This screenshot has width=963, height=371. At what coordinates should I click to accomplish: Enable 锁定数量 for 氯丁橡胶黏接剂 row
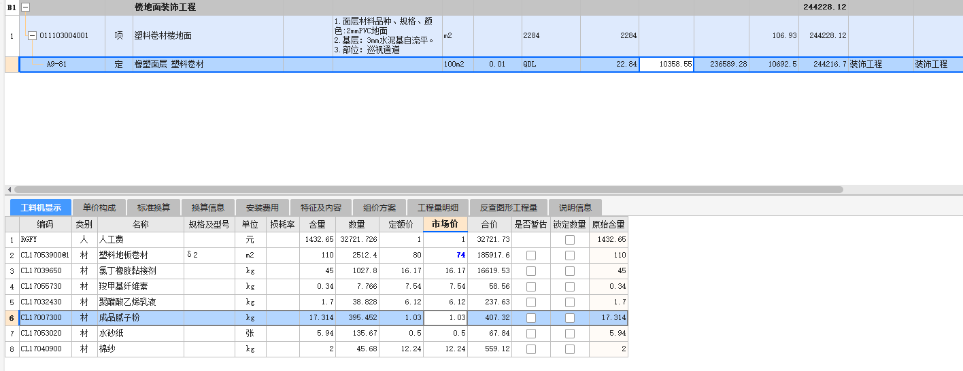click(570, 270)
